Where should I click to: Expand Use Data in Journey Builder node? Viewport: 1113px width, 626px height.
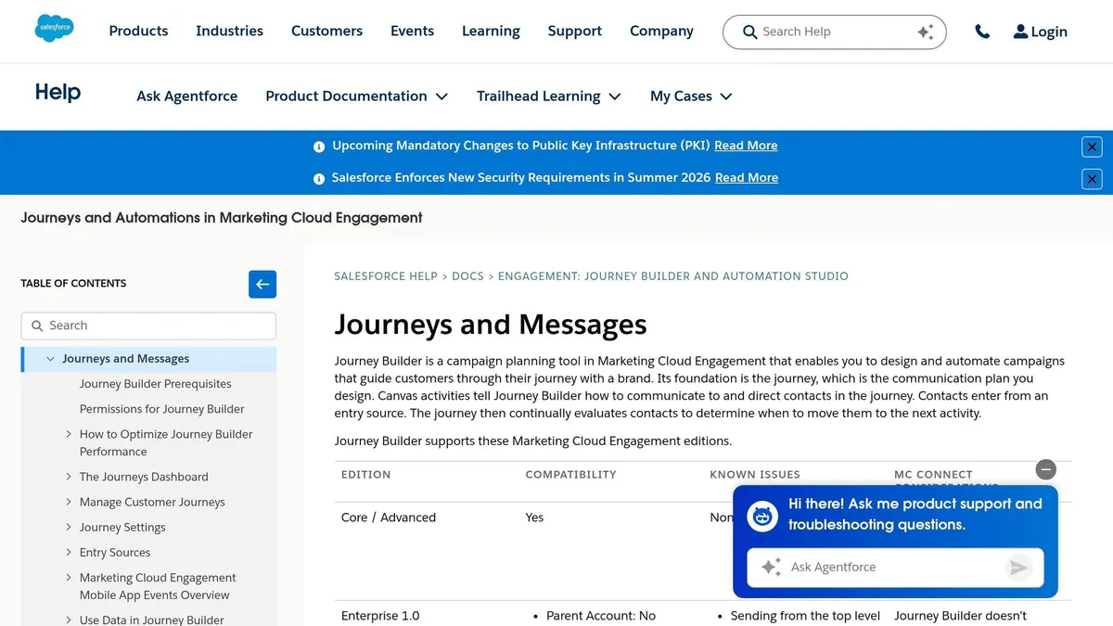69,620
